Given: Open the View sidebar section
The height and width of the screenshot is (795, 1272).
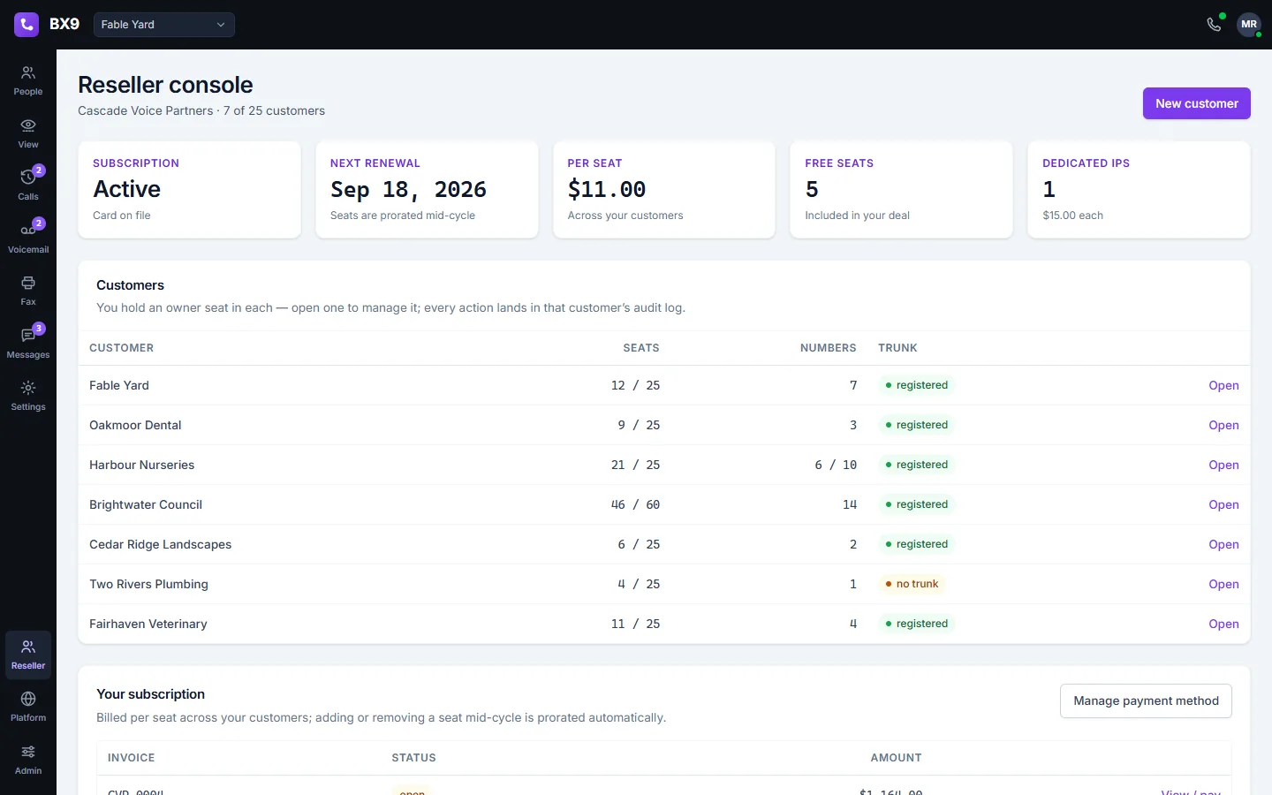Looking at the screenshot, I should click(x=28, y=133).
